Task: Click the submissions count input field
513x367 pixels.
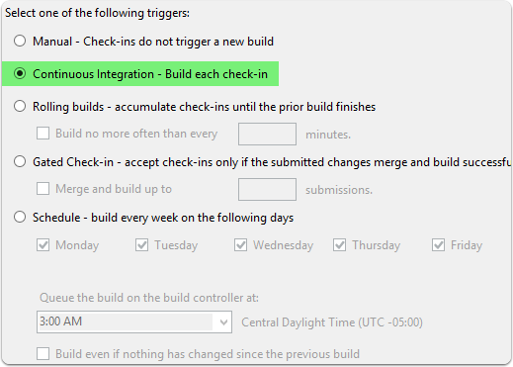Action: point(267,189)
